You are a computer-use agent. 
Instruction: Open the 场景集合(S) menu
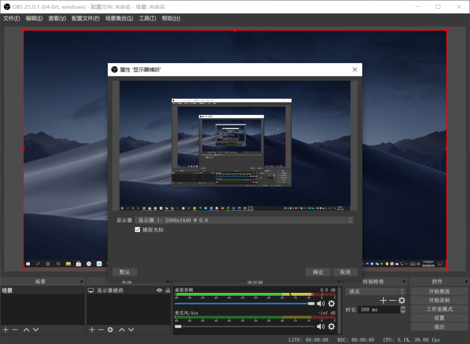pos(119,18)
